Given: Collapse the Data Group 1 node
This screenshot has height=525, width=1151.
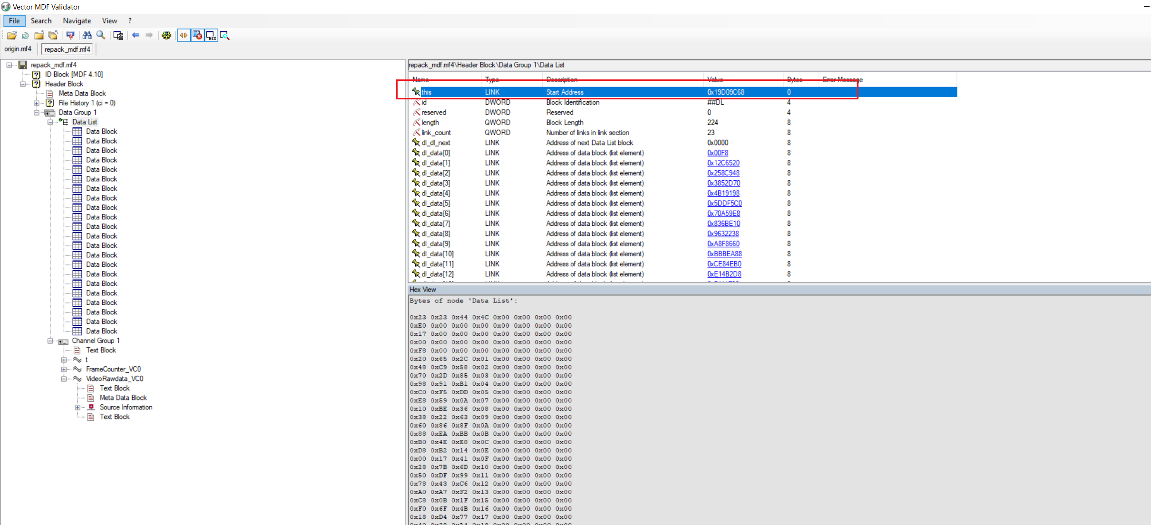Looking at the screenshot, I should [x=37, y=112].
